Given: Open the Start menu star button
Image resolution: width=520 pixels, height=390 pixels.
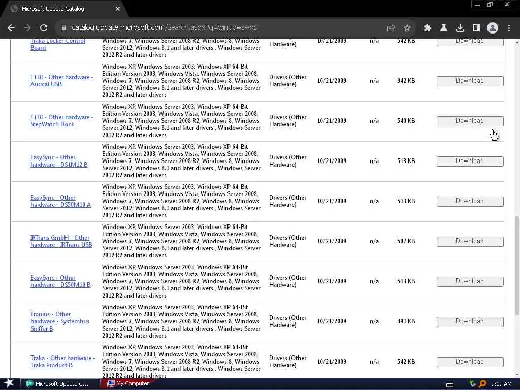Looking at the screenshot, I should coord(9,384).
